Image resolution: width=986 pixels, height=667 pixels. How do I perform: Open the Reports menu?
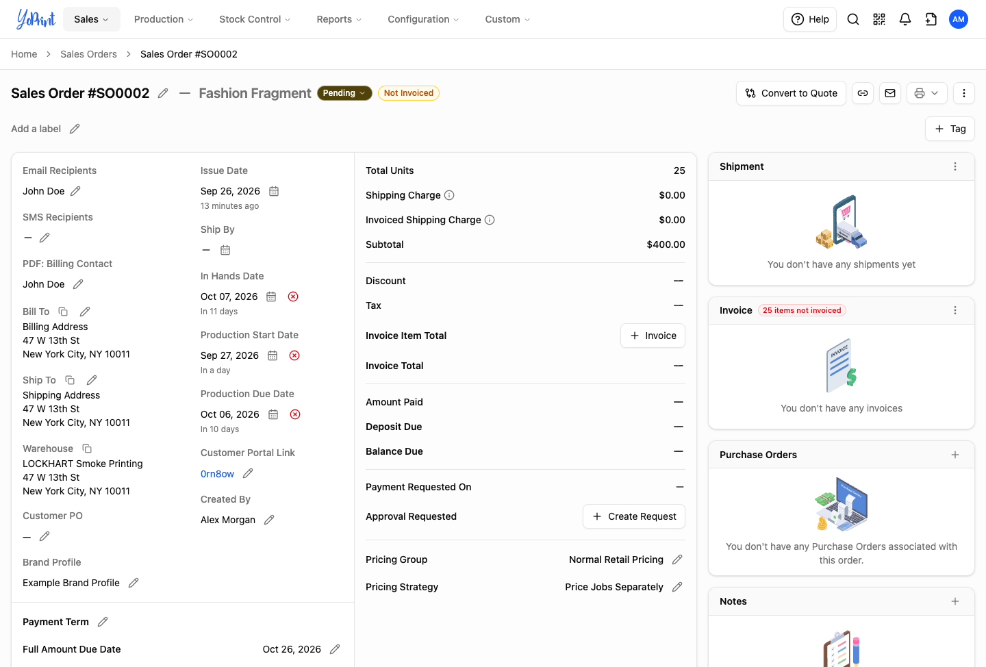(339, 19)
